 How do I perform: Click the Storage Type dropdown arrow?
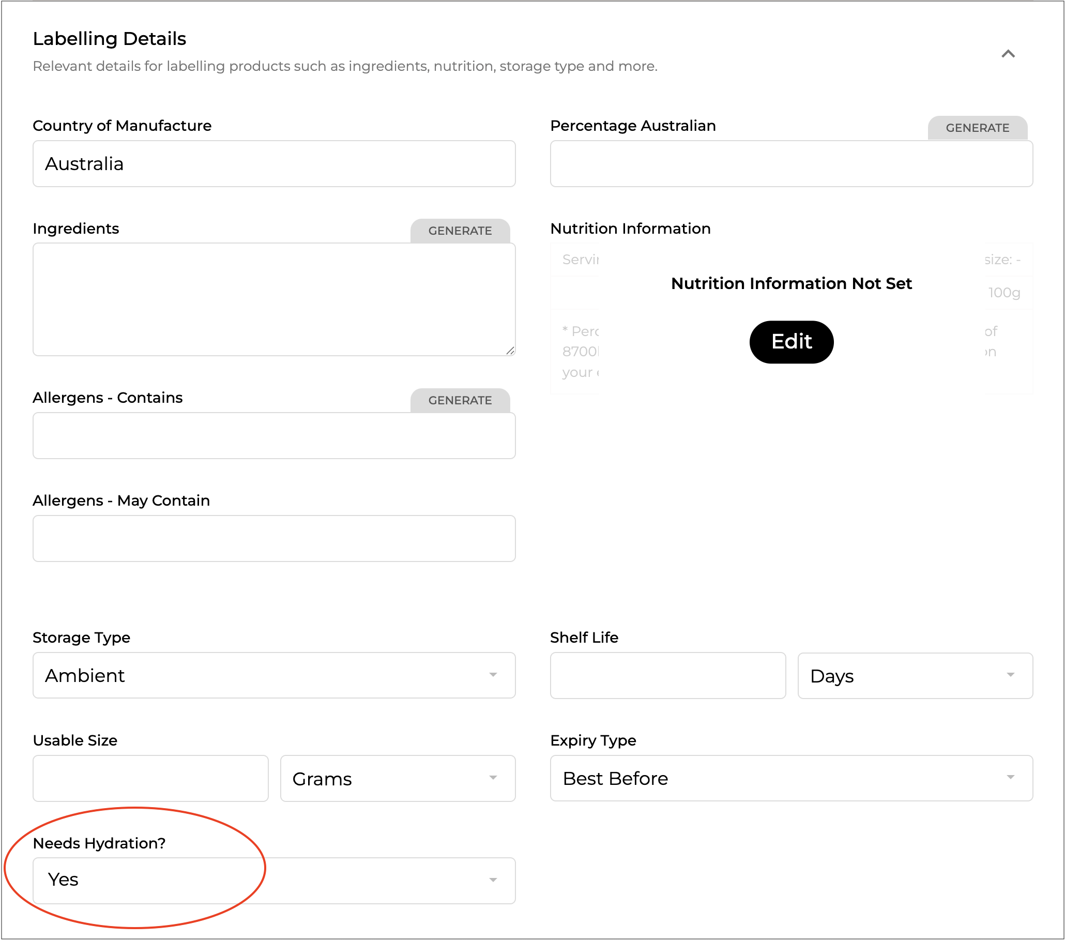tap(492, 675)
